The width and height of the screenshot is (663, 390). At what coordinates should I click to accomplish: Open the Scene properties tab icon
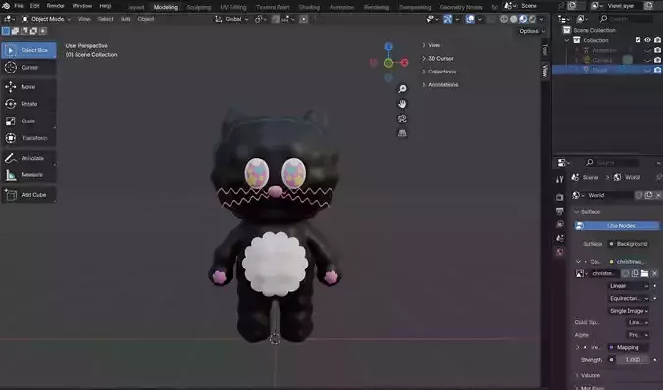click(560, 238)
